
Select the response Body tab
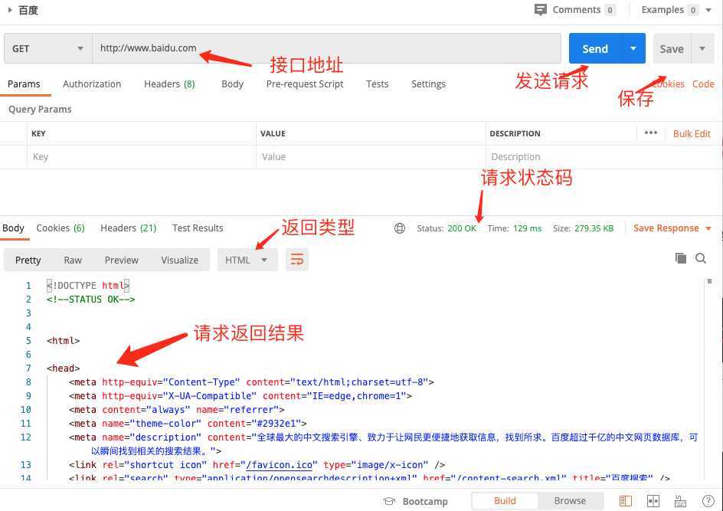click(x=13, y=228)
